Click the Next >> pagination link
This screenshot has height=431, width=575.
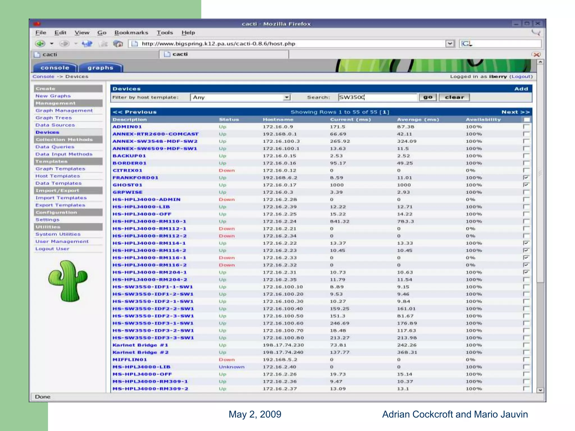515,112
